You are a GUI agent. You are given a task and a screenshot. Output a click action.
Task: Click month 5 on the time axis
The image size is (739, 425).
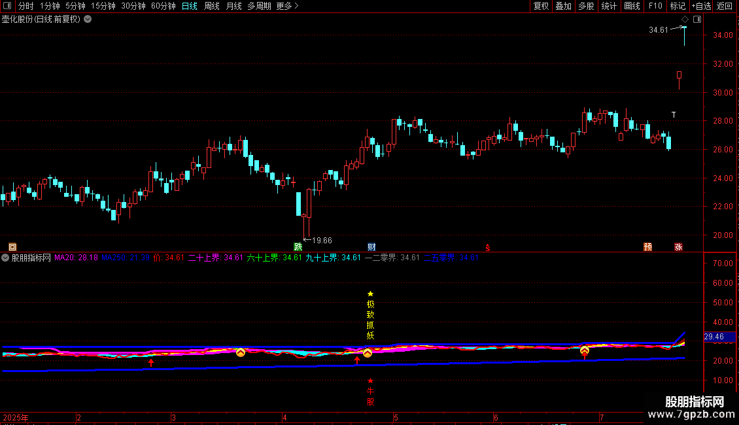coord(396,417)
